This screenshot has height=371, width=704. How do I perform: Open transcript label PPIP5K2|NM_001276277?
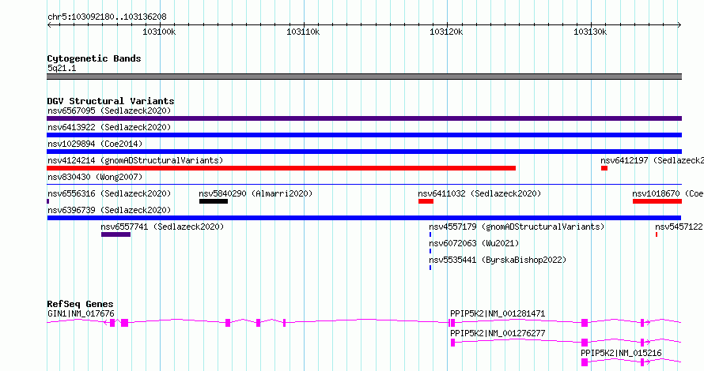click(x=498, y=333)
